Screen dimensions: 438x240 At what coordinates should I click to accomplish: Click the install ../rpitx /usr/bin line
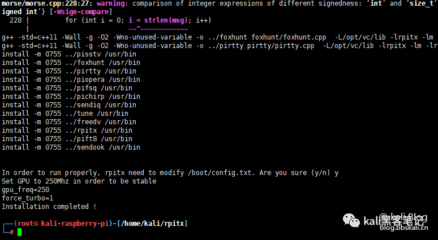click(67, 130)
